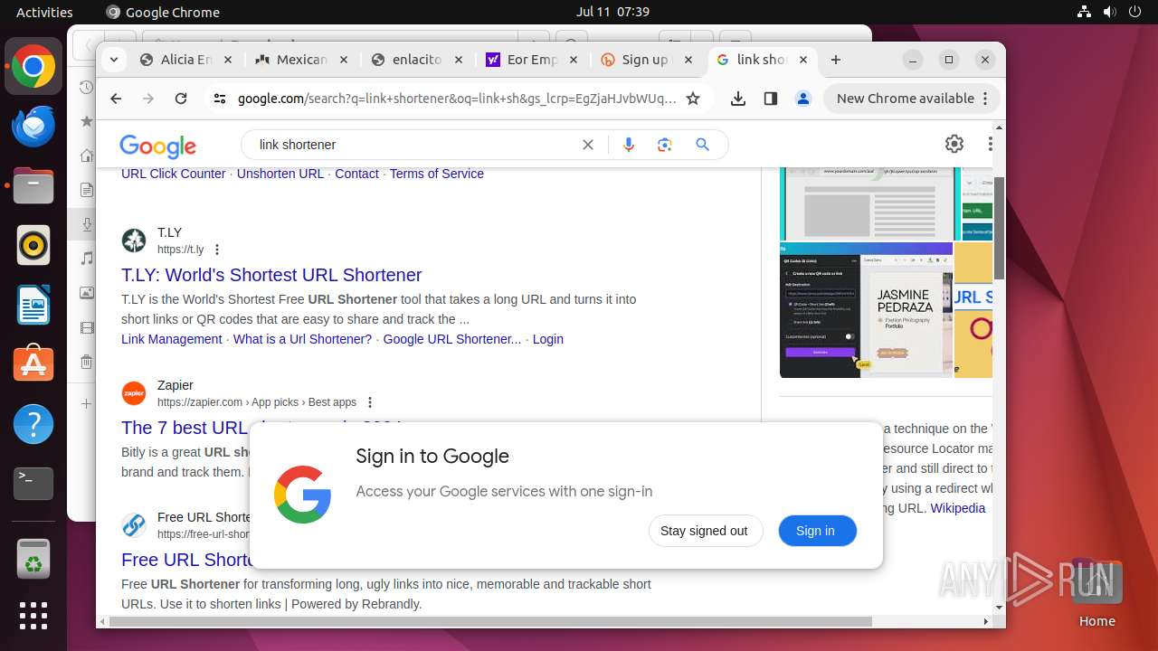Open Link Management sitelink

172,339
